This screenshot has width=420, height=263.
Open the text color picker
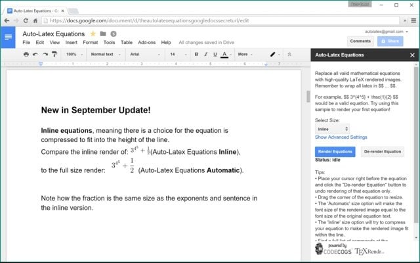click(224, 55)
